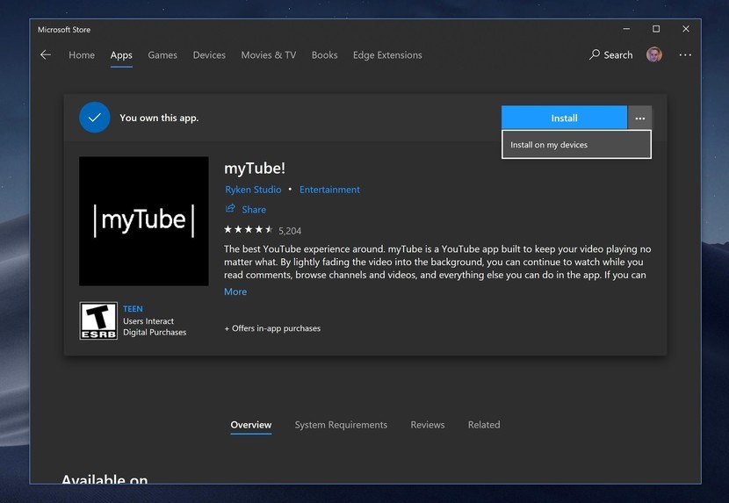Go to Movies & TV
Screen dimensions: 729x503
pyautogui.click(x=268, y=54)
